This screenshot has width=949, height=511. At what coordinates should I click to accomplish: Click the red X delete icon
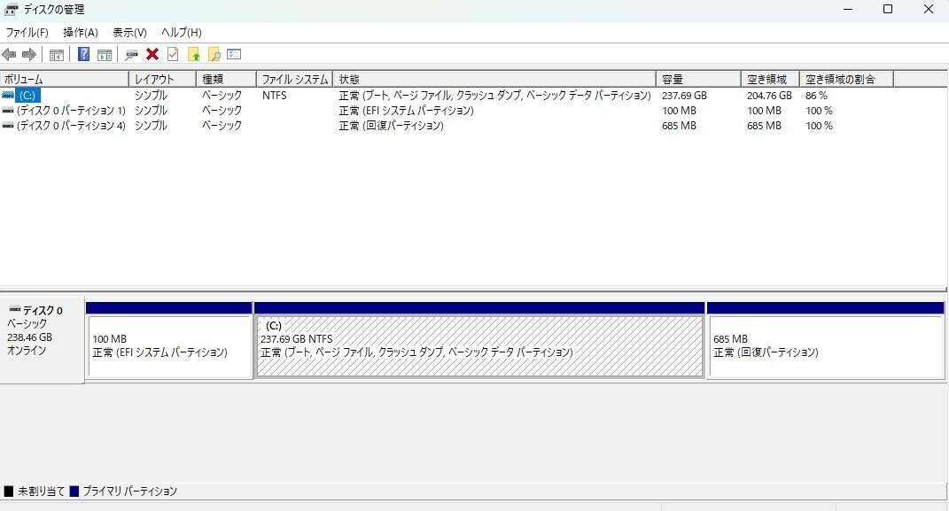(152, 54)
